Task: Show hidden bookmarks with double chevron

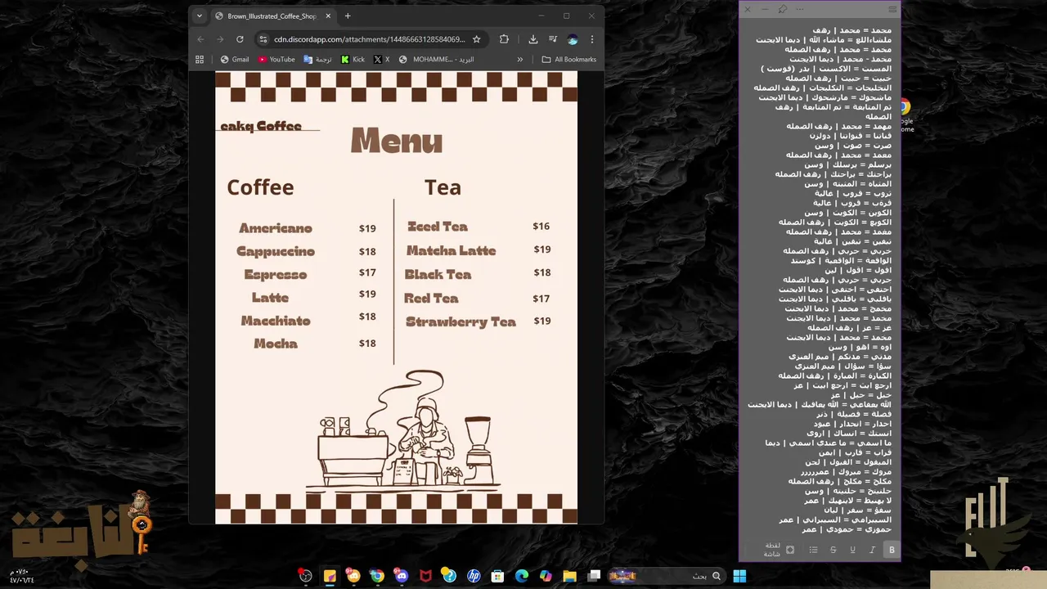Action: pos(519,60)
